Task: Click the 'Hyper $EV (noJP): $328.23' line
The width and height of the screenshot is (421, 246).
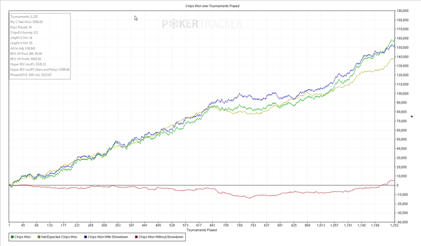Action: click(28, 64)
